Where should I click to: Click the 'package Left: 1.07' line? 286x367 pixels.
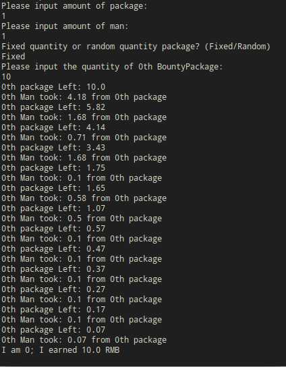(53, 208)
